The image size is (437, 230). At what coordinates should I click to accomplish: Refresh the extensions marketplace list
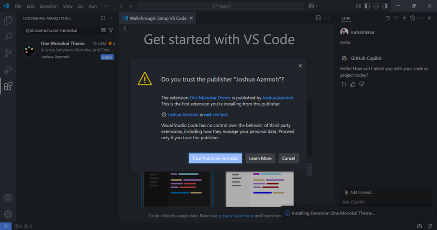pyautogui.click(x=103, y=18)
